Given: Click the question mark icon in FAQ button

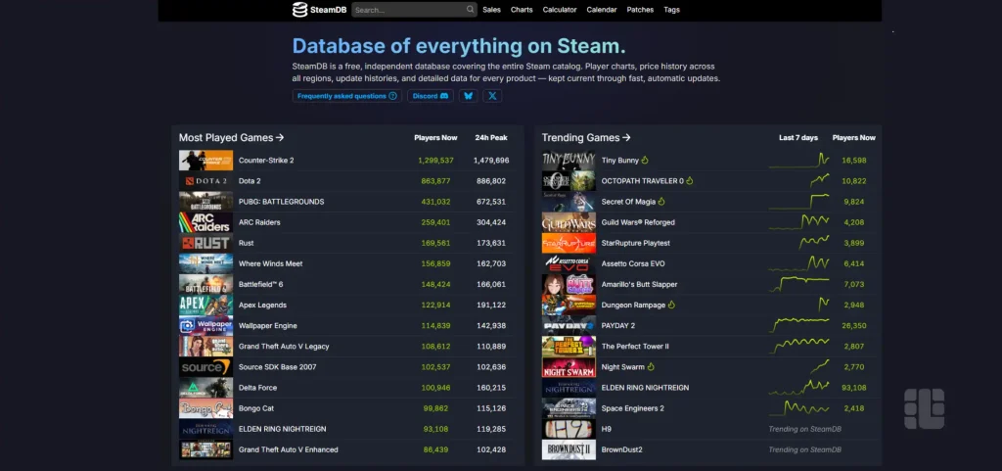Looking at the screenshot, I should coord(393,96).
